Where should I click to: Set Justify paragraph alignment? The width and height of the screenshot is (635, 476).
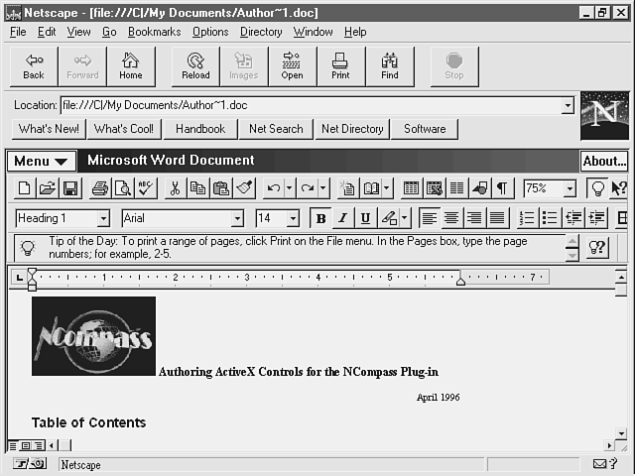click(x=497, y=218)
